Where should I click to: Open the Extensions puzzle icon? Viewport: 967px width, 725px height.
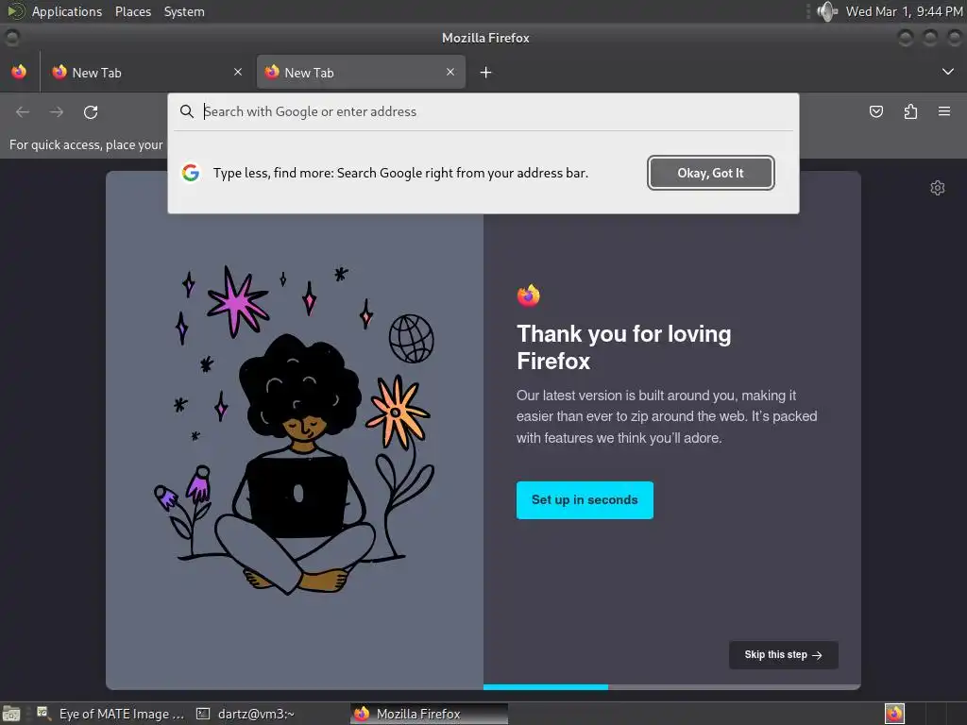click(x=910, y=111)
